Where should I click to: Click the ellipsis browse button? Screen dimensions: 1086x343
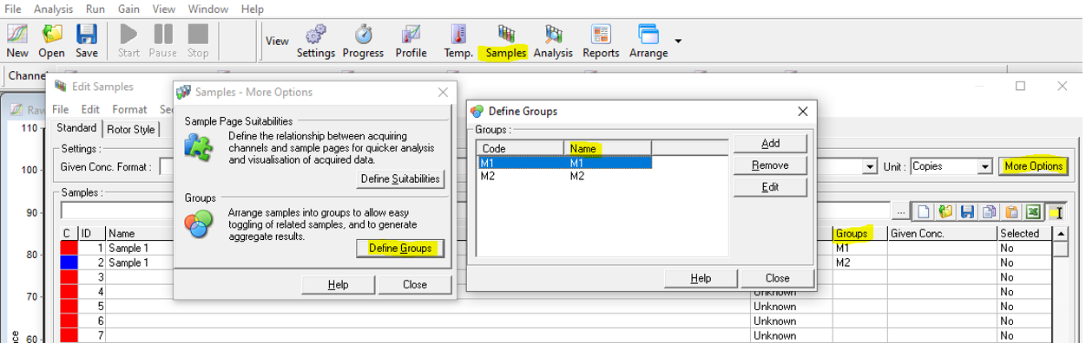[901, 211]
